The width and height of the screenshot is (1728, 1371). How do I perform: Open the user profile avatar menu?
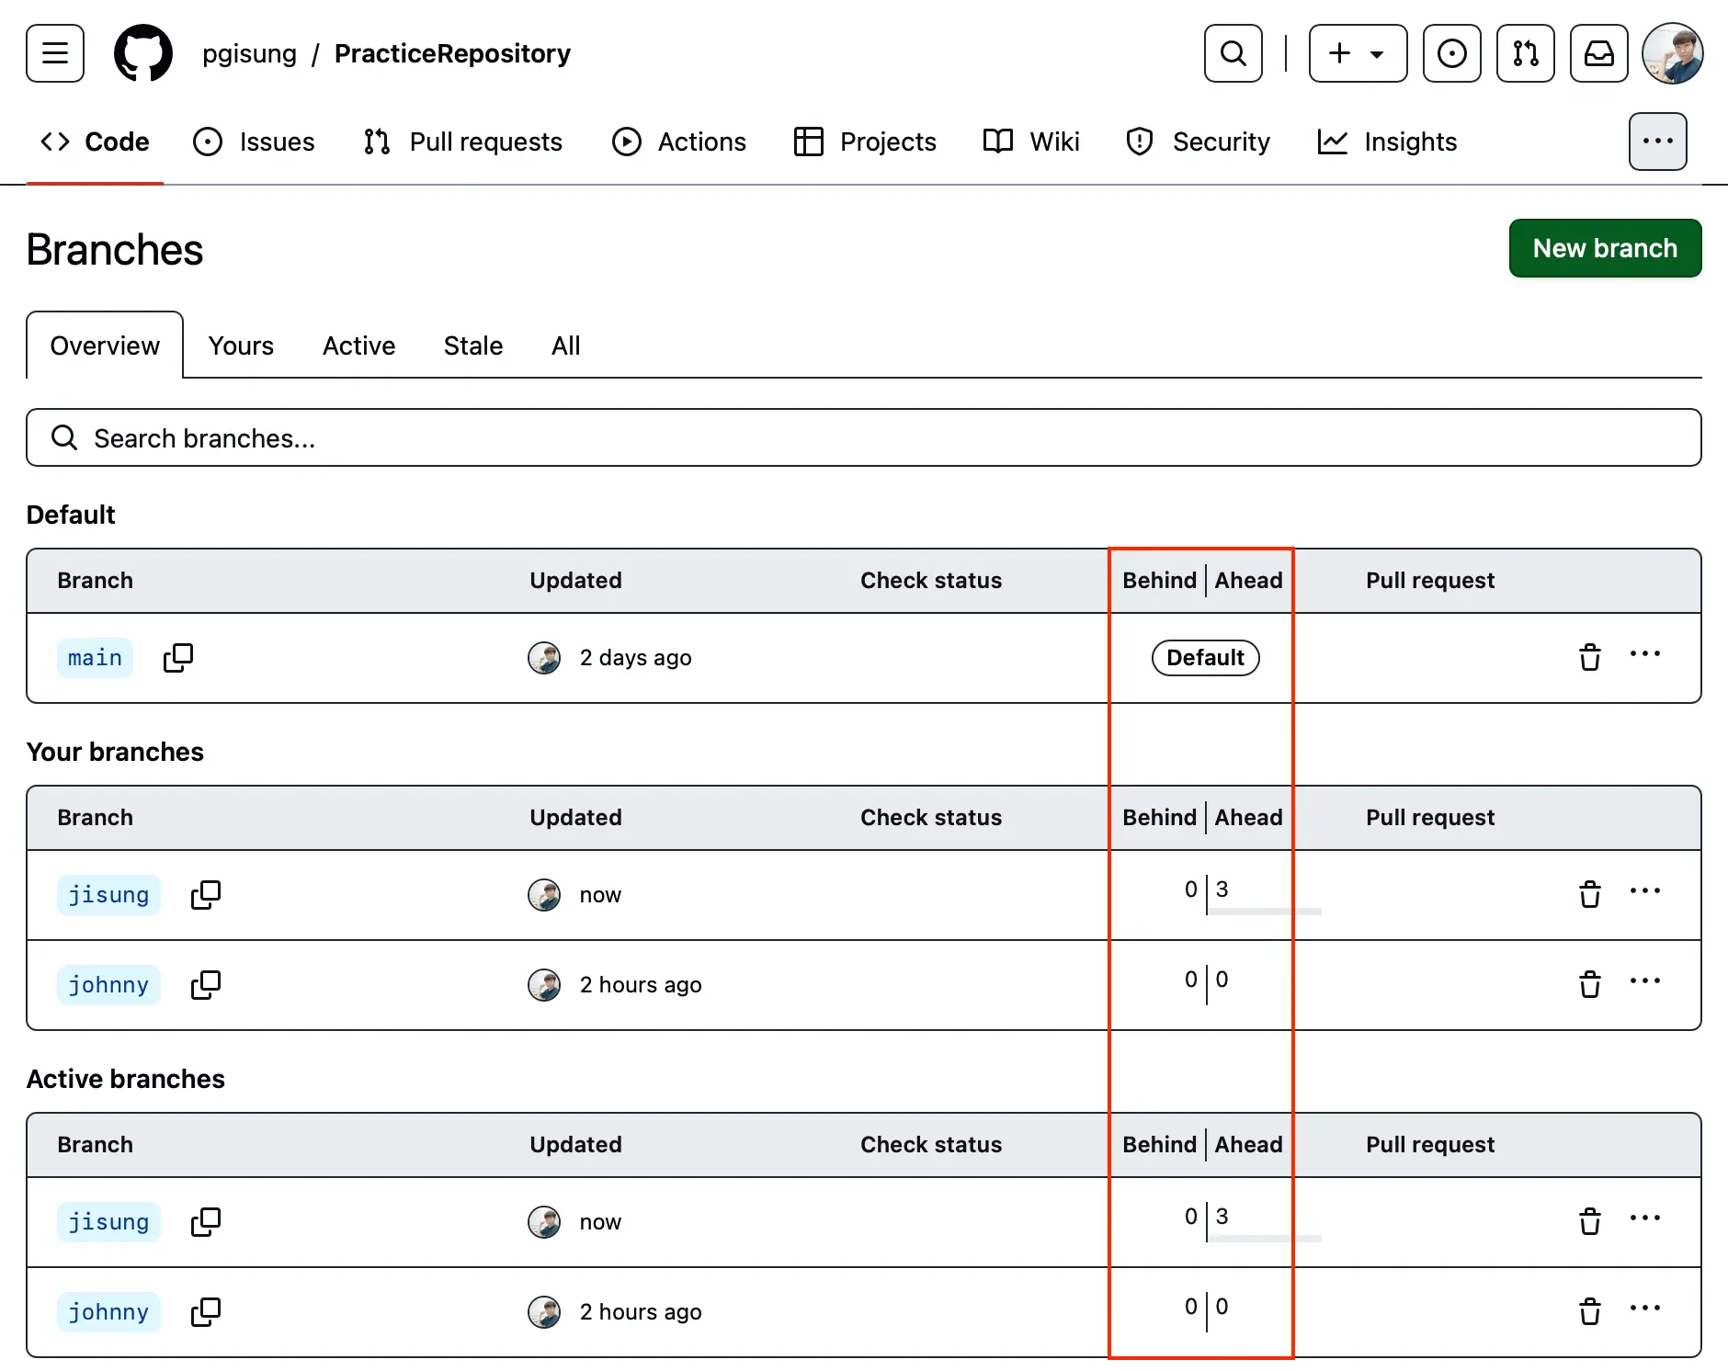(1673, 53)
